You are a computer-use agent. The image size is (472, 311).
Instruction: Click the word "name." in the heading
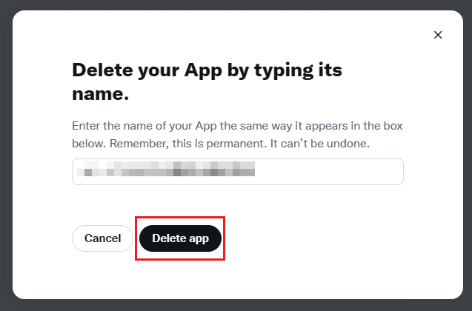101,96
